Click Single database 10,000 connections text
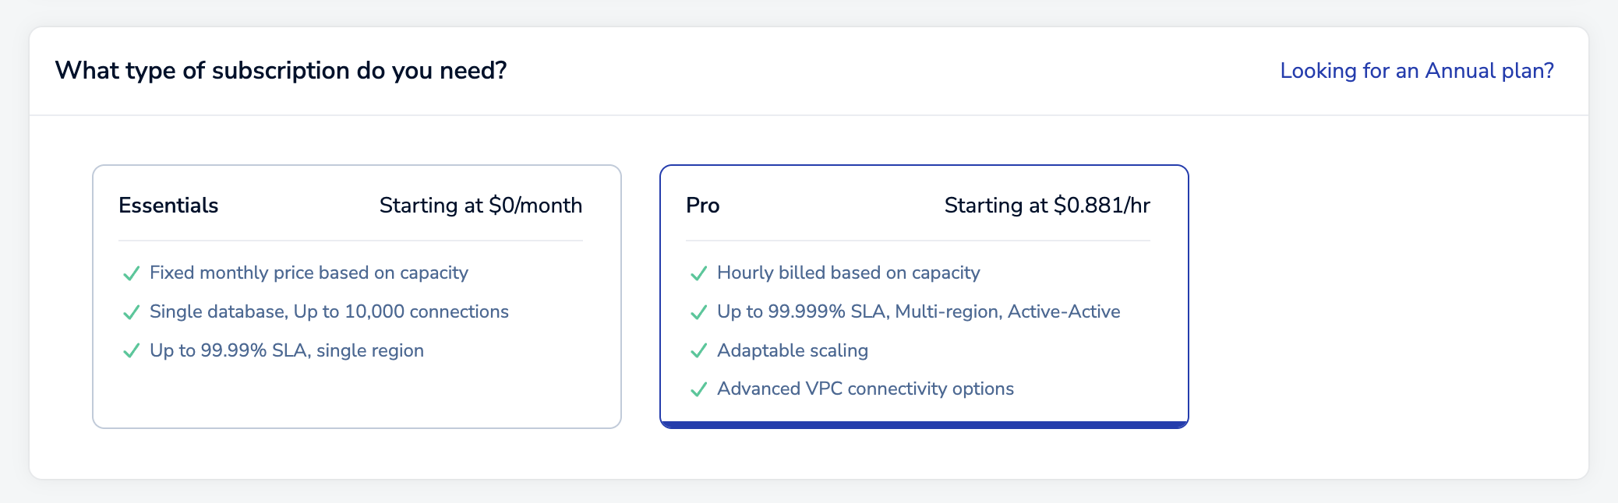The height and width of the screenshot is (503, 1618). (329, 312)
